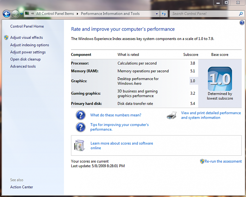Click the Memory (RAM): row label
The height and width of the screenshot is (197, 246).
85,71
